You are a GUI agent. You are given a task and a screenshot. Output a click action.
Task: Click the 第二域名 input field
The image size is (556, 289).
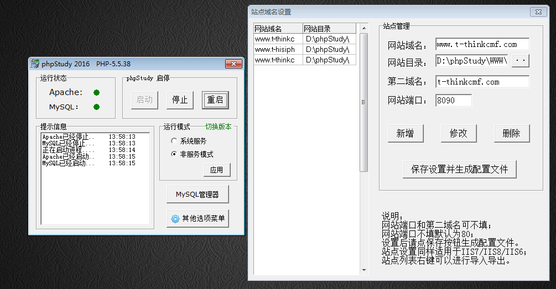click(482, 82)
